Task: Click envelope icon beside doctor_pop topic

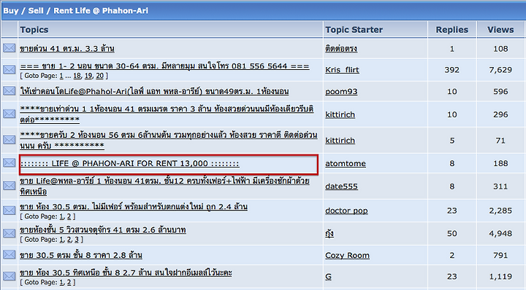Action: point(9,210)
